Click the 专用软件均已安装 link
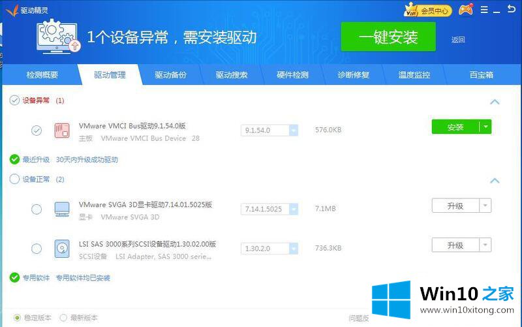 (83, 277)
